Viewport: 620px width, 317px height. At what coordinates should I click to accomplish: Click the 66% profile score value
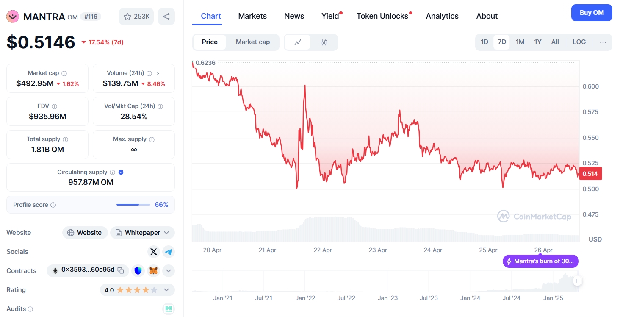tap(161, 205)
